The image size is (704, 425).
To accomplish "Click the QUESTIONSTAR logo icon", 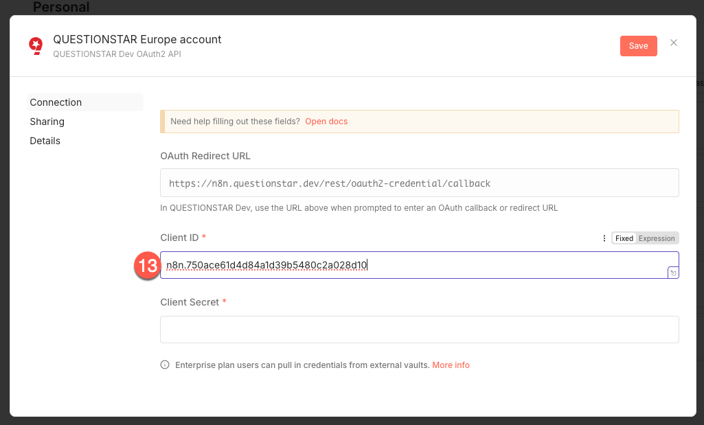I will (36, 46).
